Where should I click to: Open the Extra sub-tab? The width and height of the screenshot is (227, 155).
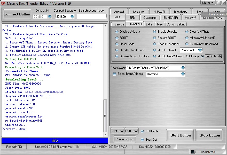tap(149, 24)
